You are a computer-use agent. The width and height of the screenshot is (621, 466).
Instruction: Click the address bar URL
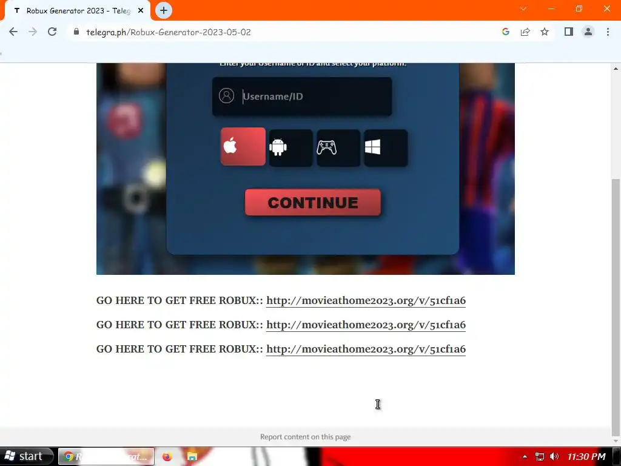(x=169, y=32)
